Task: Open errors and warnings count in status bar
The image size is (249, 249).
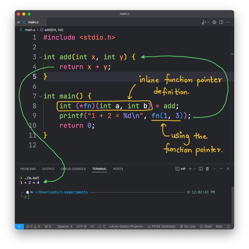Action: point(33,227)
